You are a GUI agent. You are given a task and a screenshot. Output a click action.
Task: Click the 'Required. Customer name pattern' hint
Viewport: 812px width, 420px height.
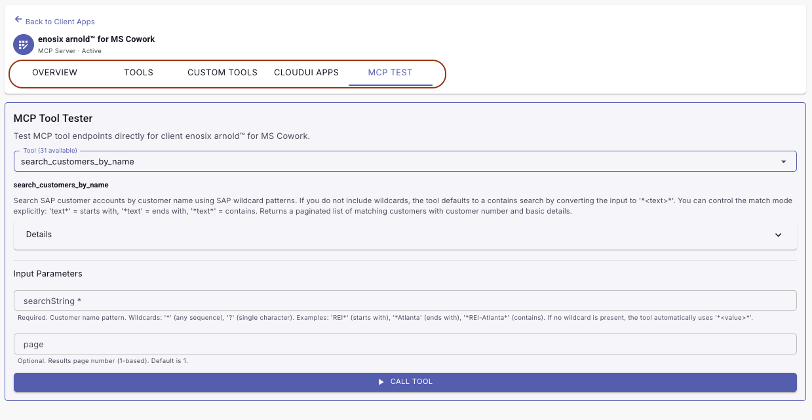pos(385,318)
